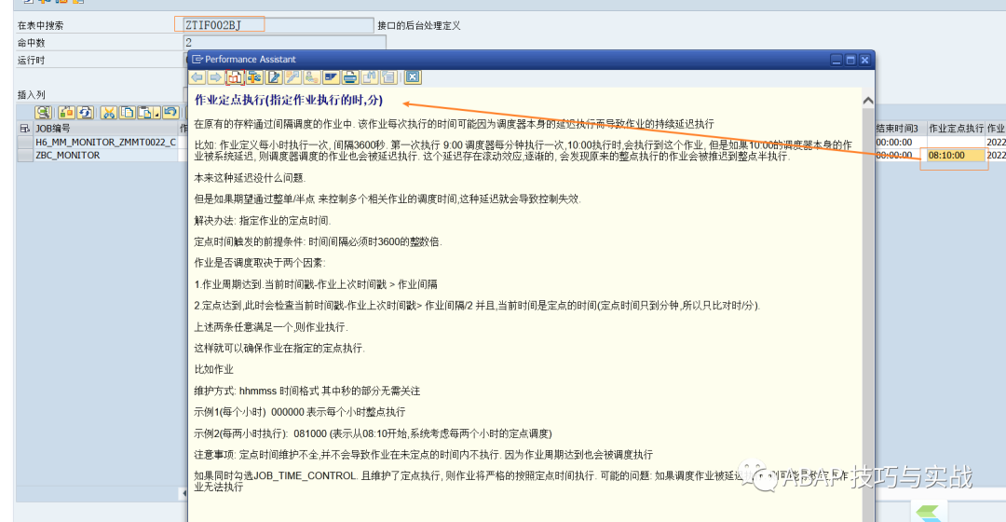Select the H6_MM_MONITOR_ZMMT0022_C row selector
1006x522 pixels.
(x=25, y=142)
